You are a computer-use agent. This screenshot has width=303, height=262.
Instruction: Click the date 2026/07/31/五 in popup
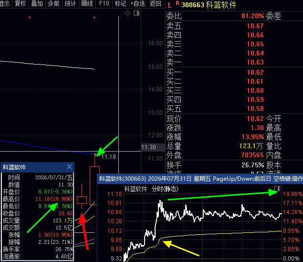coord(54,177)
